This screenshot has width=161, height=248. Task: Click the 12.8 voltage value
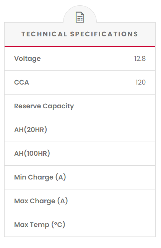(x=140, y=59)
